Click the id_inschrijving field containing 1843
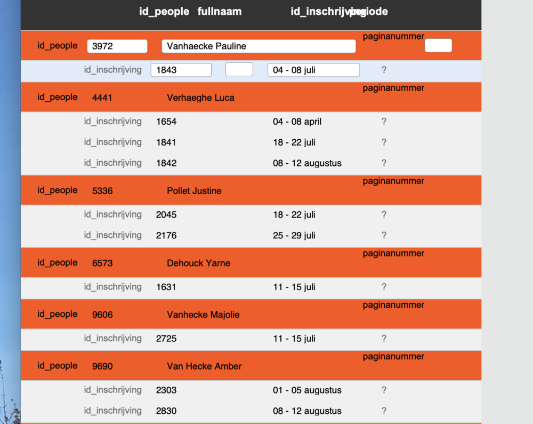533x424 pixels. tap(181, 70)
